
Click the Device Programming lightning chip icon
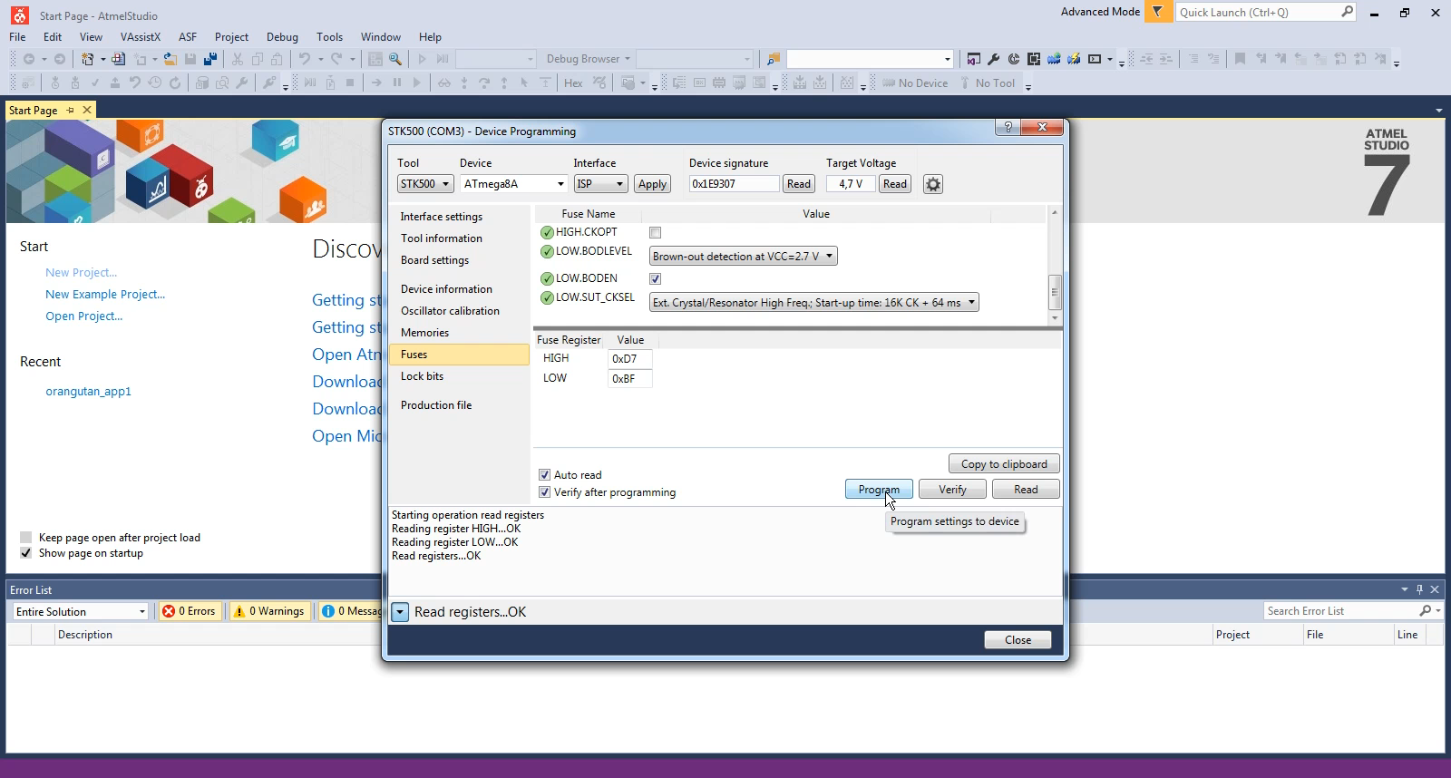click(x=1074, y=59)
